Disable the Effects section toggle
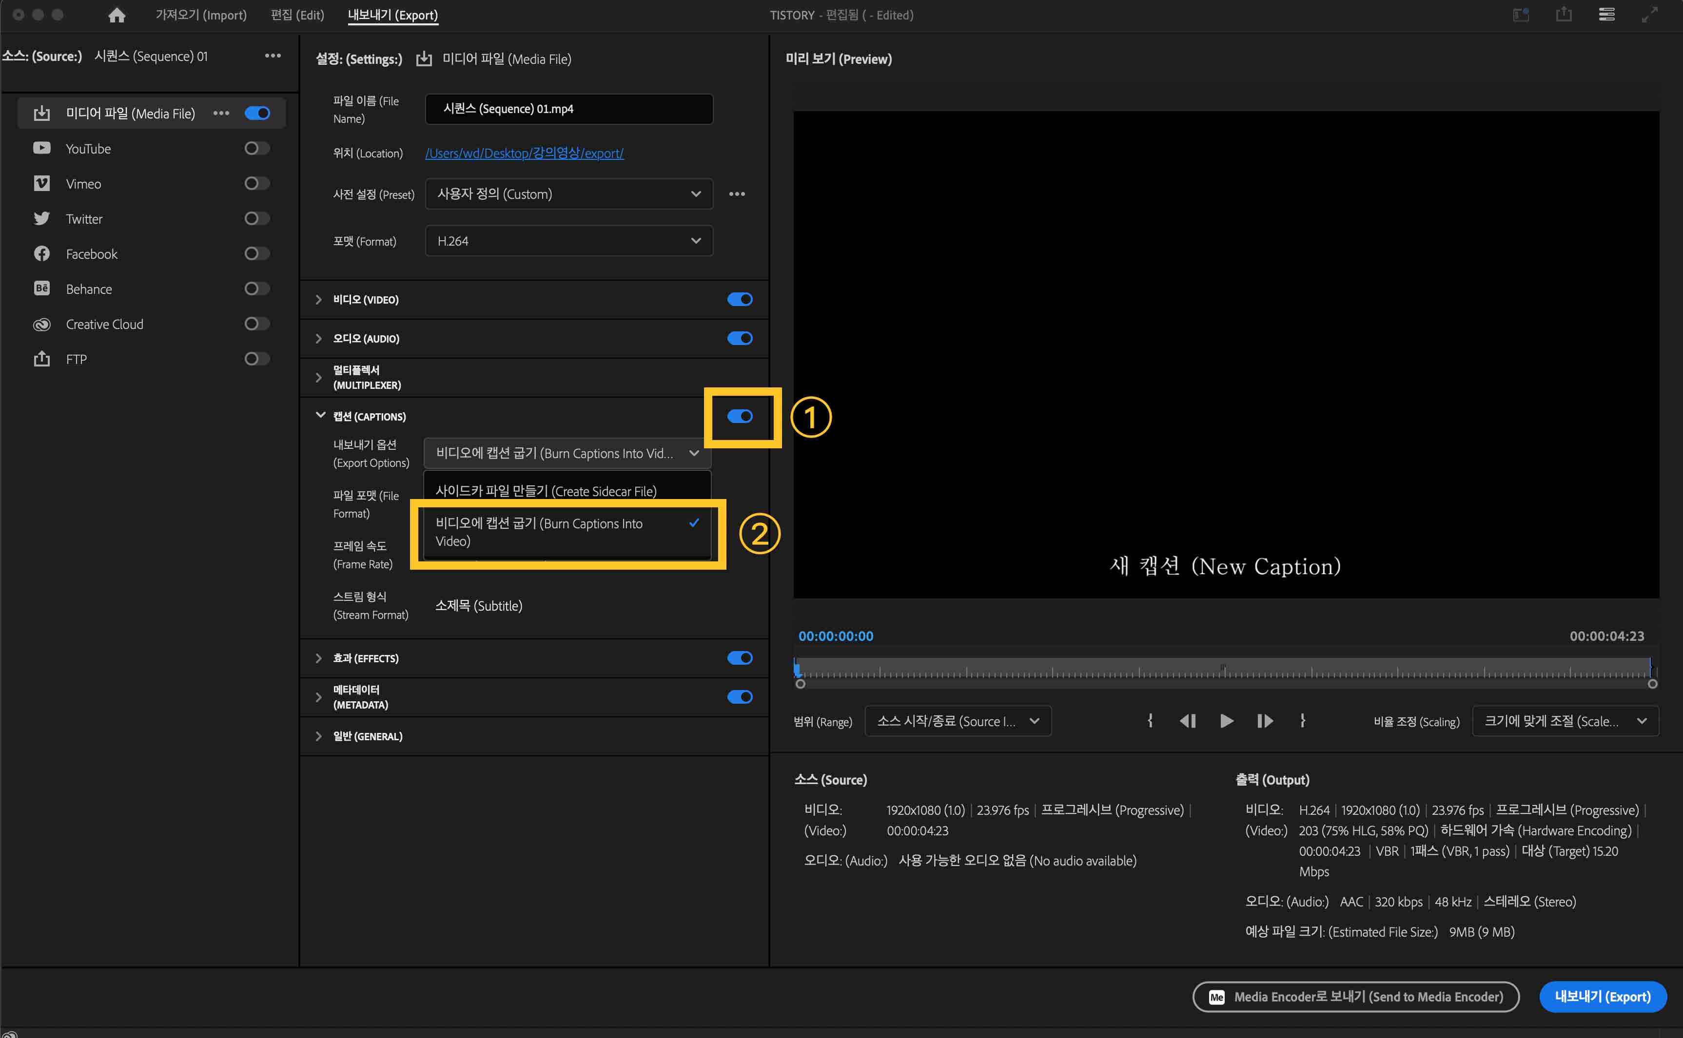 (x=740, y=658)
